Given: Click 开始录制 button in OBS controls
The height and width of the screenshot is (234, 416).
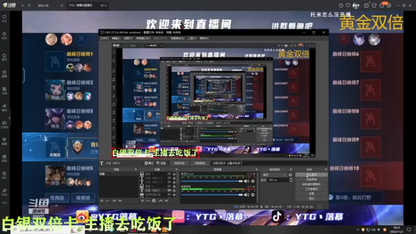Looking at the screenshot, I should click(x=311, y=179).
